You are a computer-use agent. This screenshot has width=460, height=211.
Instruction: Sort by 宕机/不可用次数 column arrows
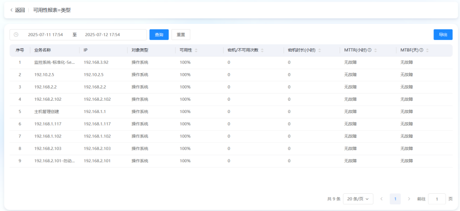262,50
